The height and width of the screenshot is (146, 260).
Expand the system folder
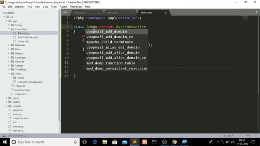[x=6, y=102]
